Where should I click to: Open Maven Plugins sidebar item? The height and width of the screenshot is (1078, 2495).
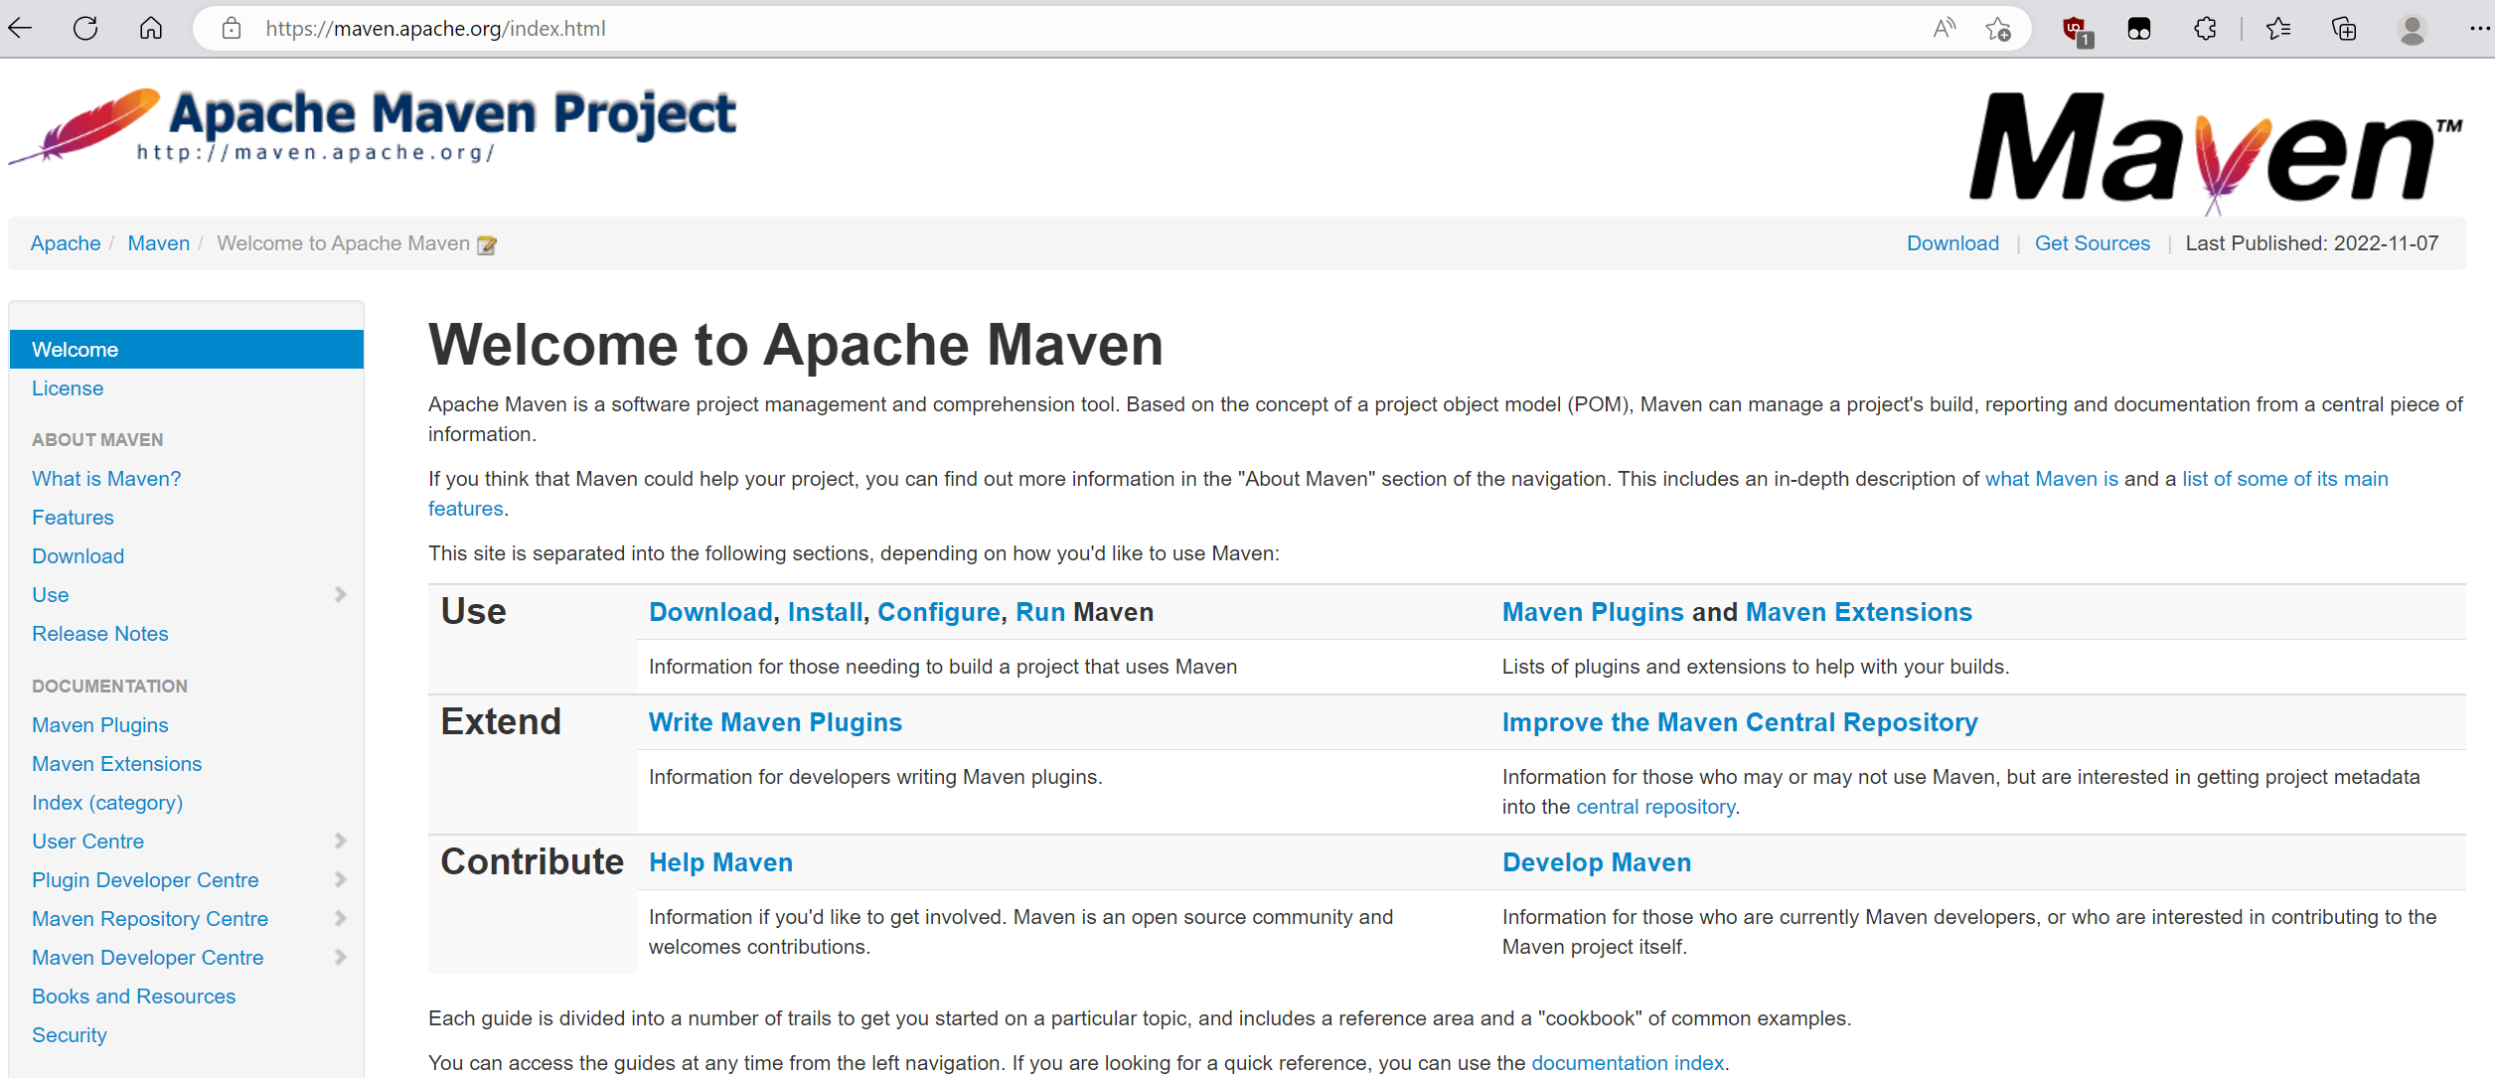[x=99, y=725]
